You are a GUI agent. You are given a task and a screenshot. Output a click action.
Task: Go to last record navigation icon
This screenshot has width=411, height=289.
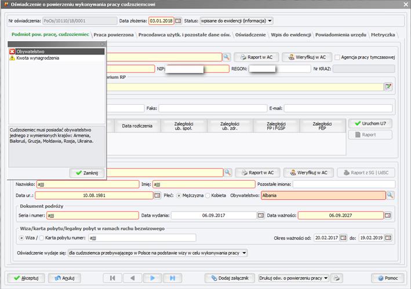click(x=172, y=278)
